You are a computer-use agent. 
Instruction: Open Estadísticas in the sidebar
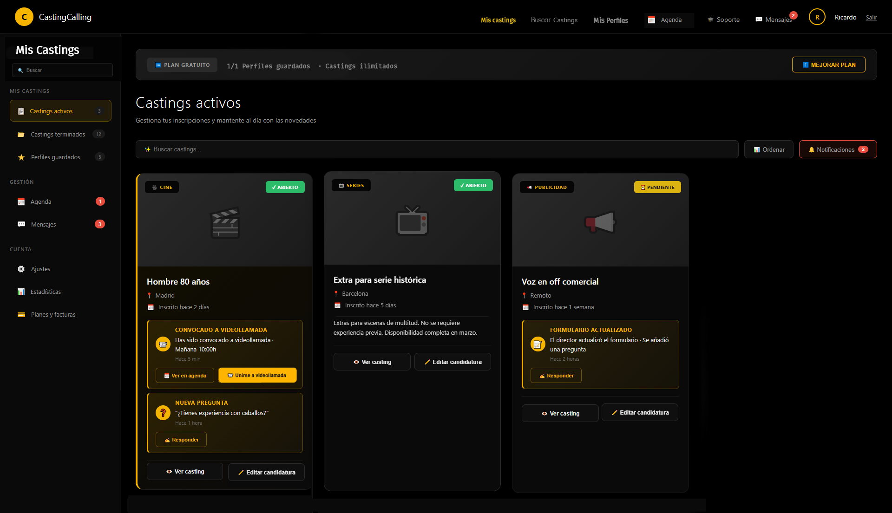point(46,292)
